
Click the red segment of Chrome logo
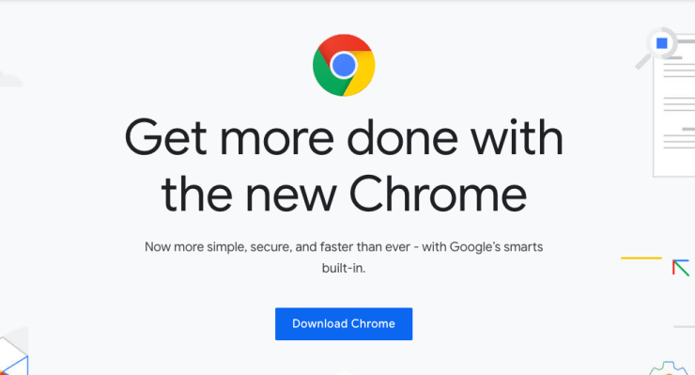[x=345, y=43]
